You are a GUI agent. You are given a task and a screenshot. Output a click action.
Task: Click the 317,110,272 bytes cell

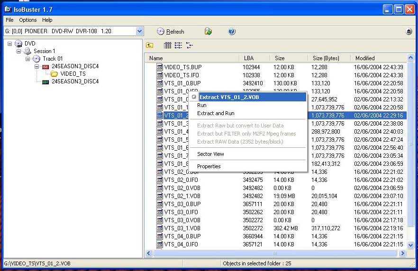click(x=326, y=228)
